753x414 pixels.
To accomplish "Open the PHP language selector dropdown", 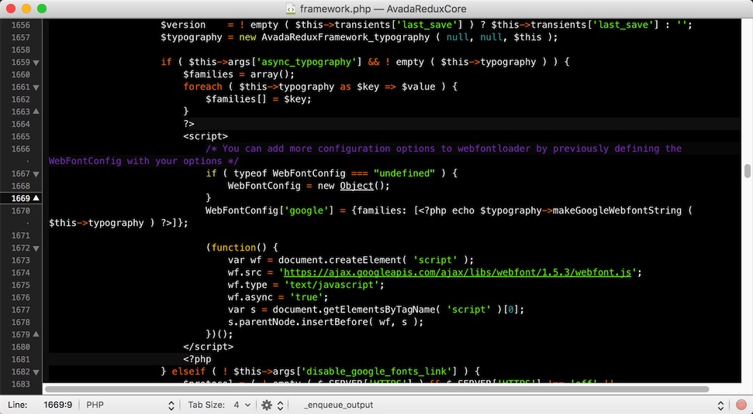I will pos(130,405).
